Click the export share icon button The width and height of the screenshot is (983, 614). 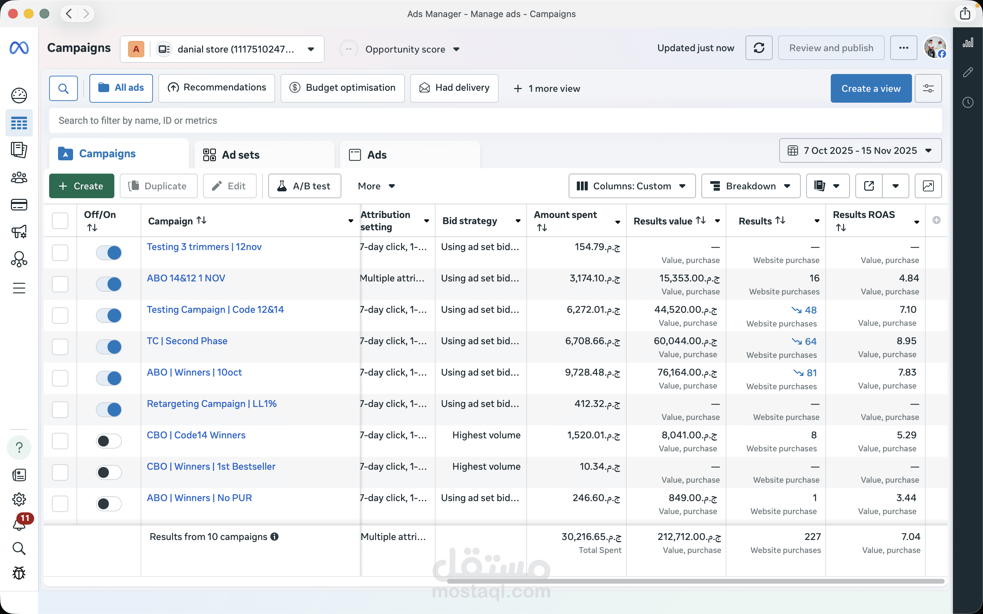coord(869,186)
